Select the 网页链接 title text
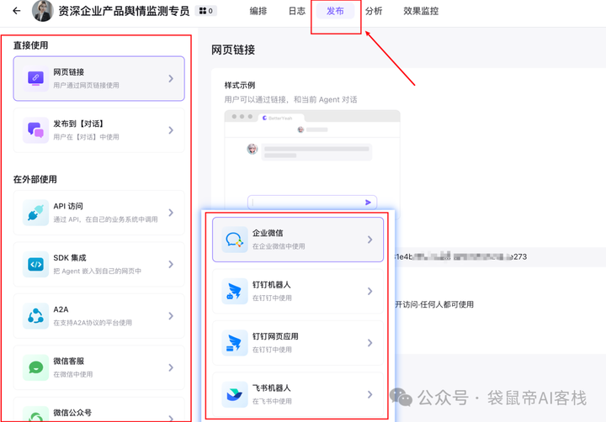Viewport: 606px width, 422px height. 69,71
